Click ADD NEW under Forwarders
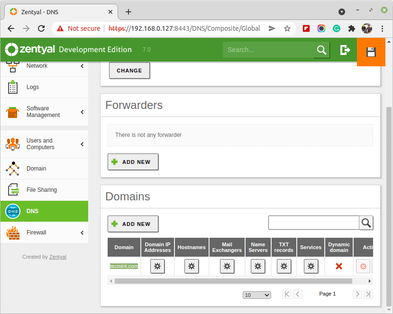Image resolution: width=393 pixels, height=314 pixels. pos(133,162)
